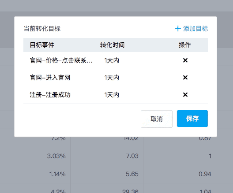Select the 官网-进入官网 event name
The width and height of the screenshot is (233, 193).
click(x=50, y=78)
